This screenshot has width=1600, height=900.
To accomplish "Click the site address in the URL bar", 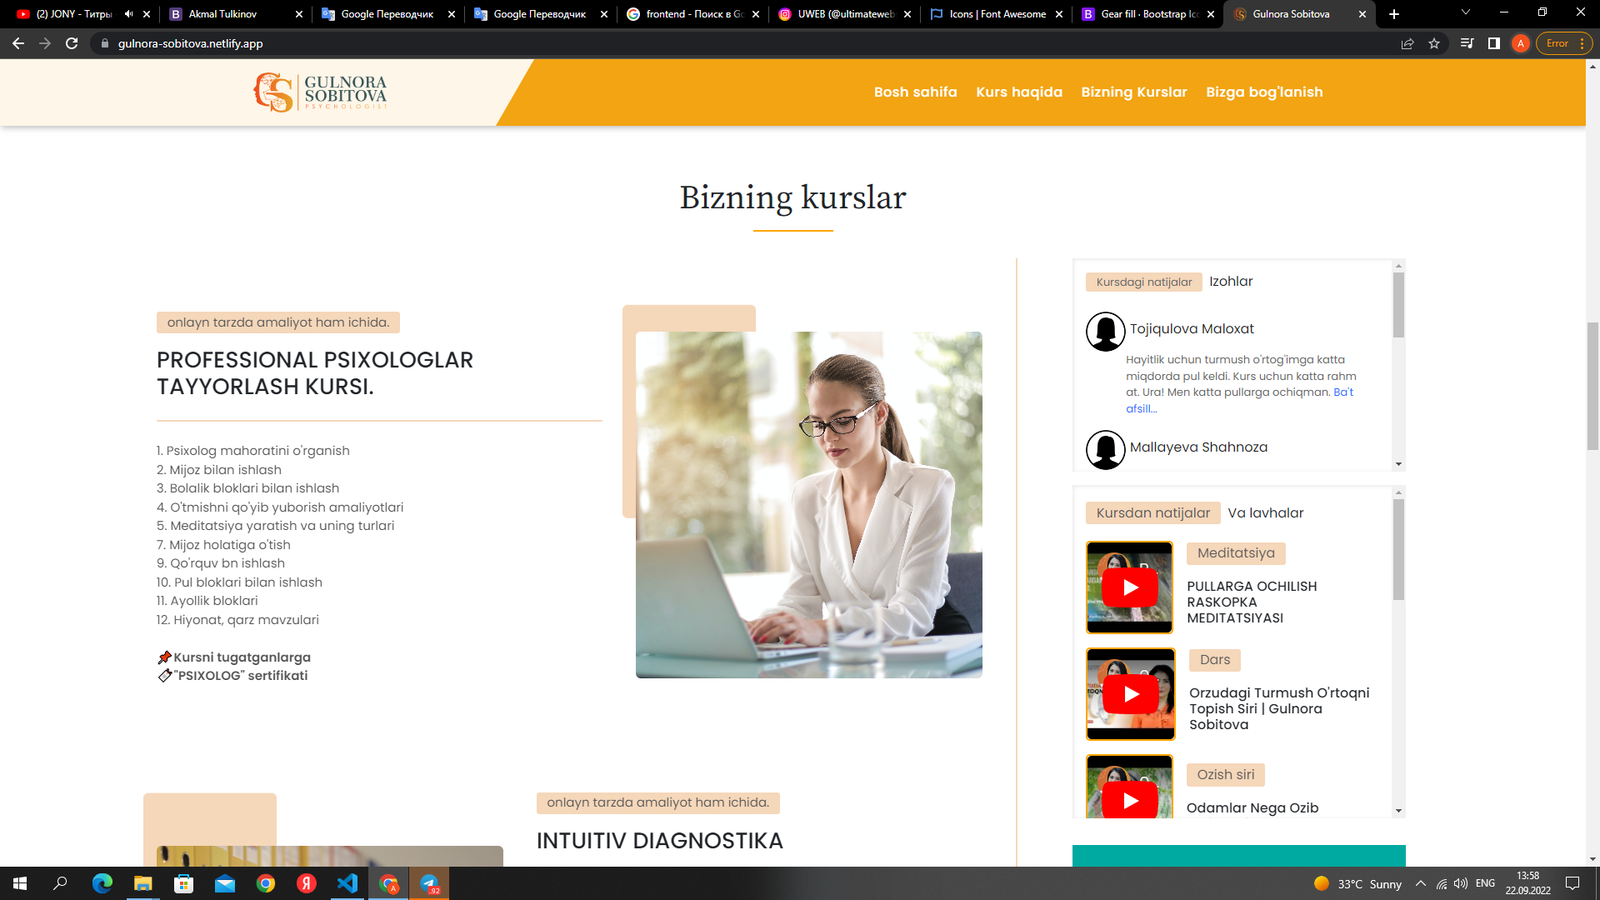I will pyautogui.click(x=190, y=43).
